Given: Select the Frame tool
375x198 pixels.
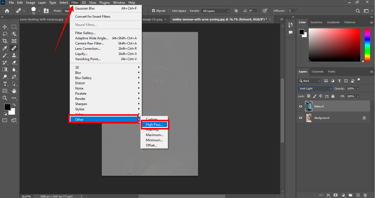Looking at the screenshot, I should tap(14, 41).
